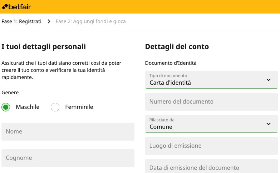Click the chevron beside Comune
Viewport: 280px width, 173px height.
(x=269, y=124)
